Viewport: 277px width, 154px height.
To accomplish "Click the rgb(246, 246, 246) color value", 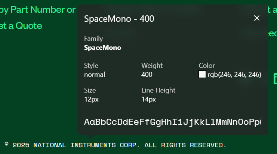I will (234, 75).
